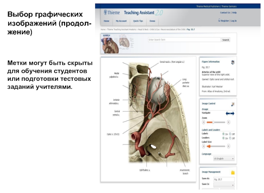Screen dimensions: 264x193
Task: Open the My Account tab
Action: click(x=121, y=21)
